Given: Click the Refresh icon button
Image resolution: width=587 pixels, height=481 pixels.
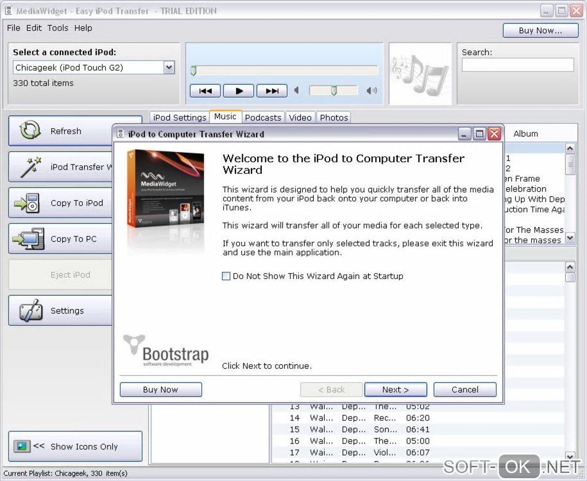Looking at the screenshot, I should pos(30,131).
